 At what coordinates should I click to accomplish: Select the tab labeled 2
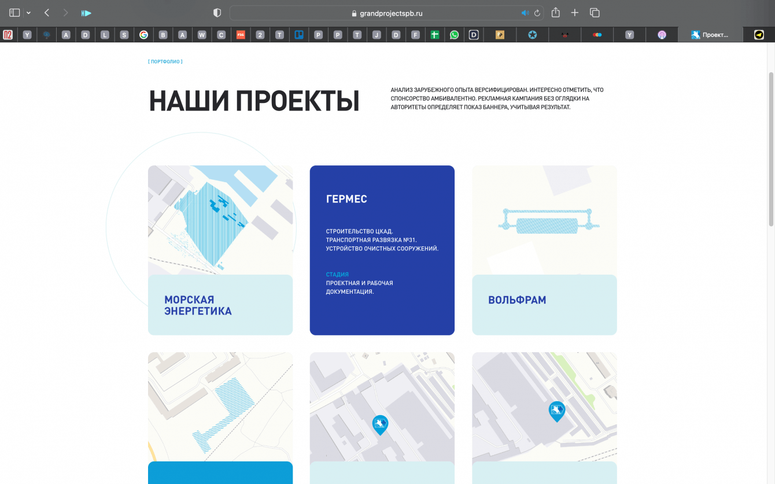pos(260,35)
